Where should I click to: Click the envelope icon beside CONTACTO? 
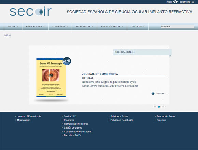coord(193,2)
